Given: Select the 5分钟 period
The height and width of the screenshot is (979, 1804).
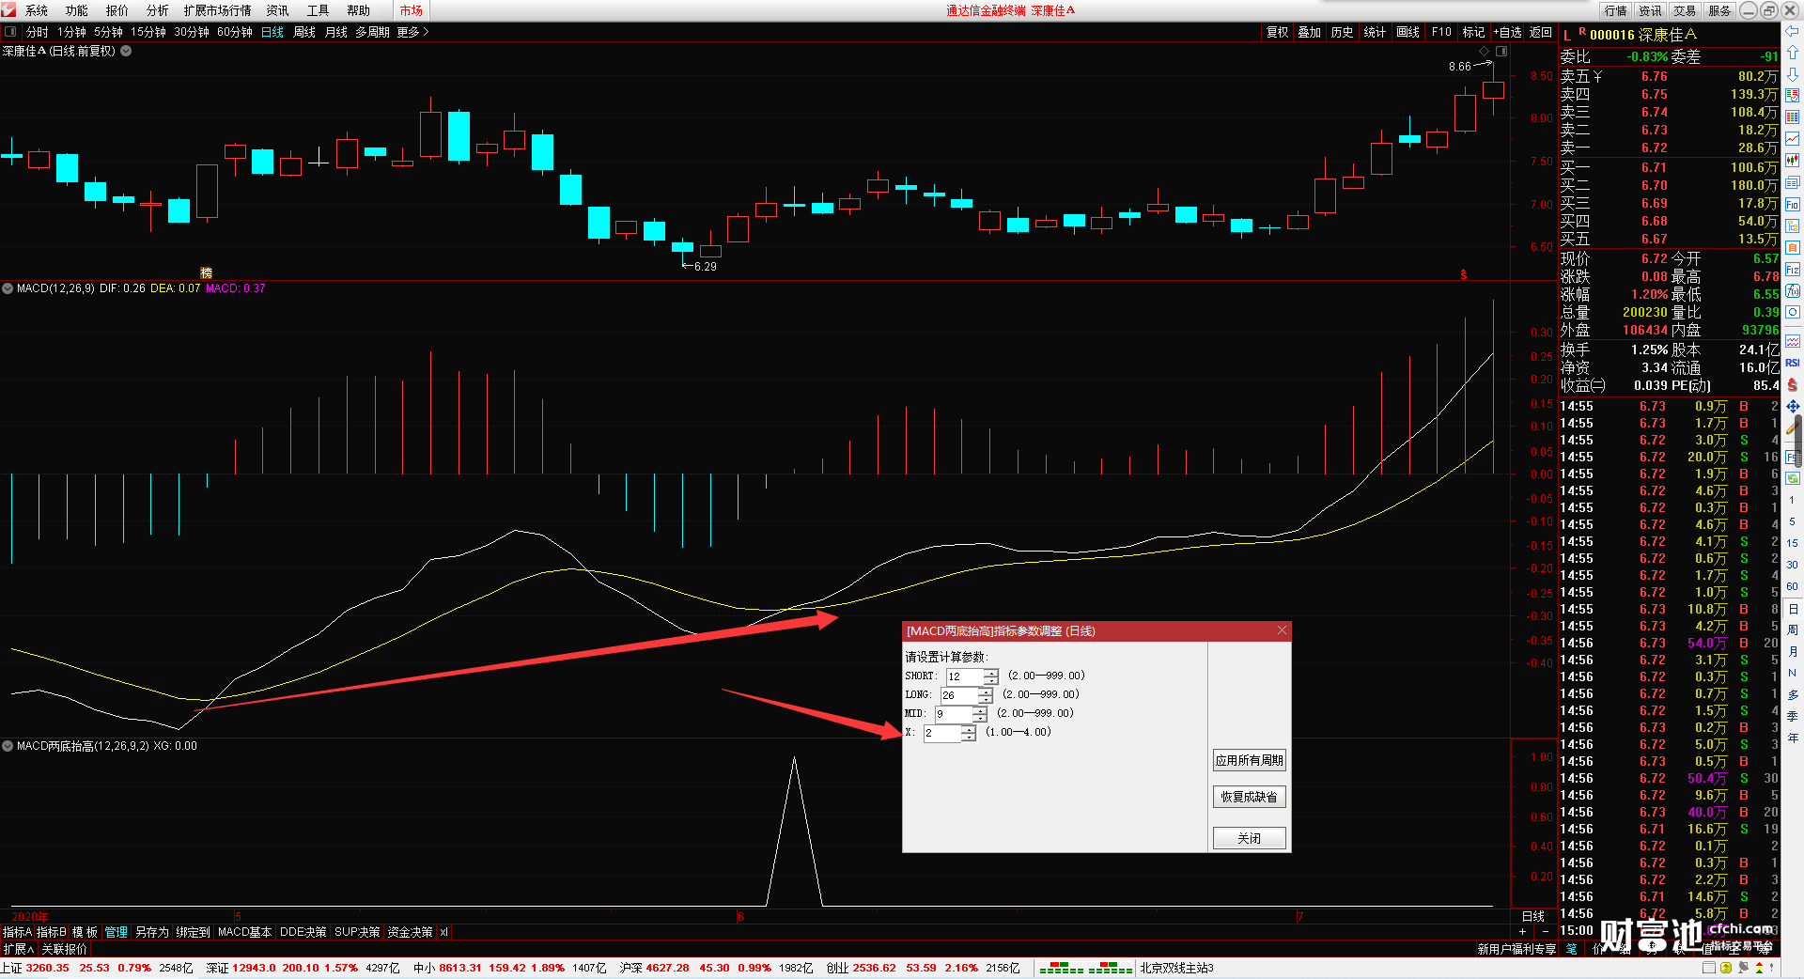Looking at the screenshot, I should tap(108, 32).
